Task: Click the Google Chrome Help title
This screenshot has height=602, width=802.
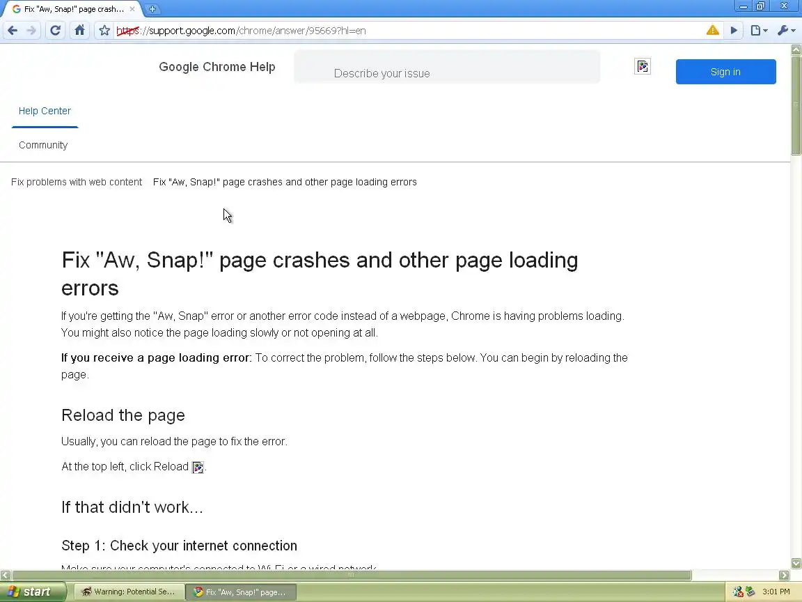Action: pos(217,67)
